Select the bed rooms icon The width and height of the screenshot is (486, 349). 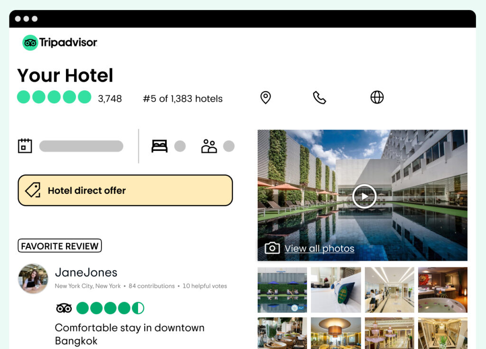coord(159,146)
